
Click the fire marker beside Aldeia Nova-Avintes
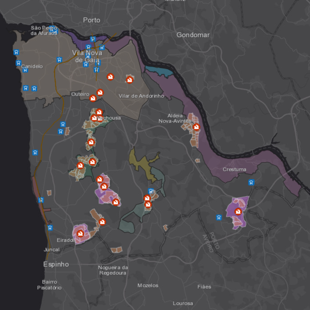(x=196, y=127)
